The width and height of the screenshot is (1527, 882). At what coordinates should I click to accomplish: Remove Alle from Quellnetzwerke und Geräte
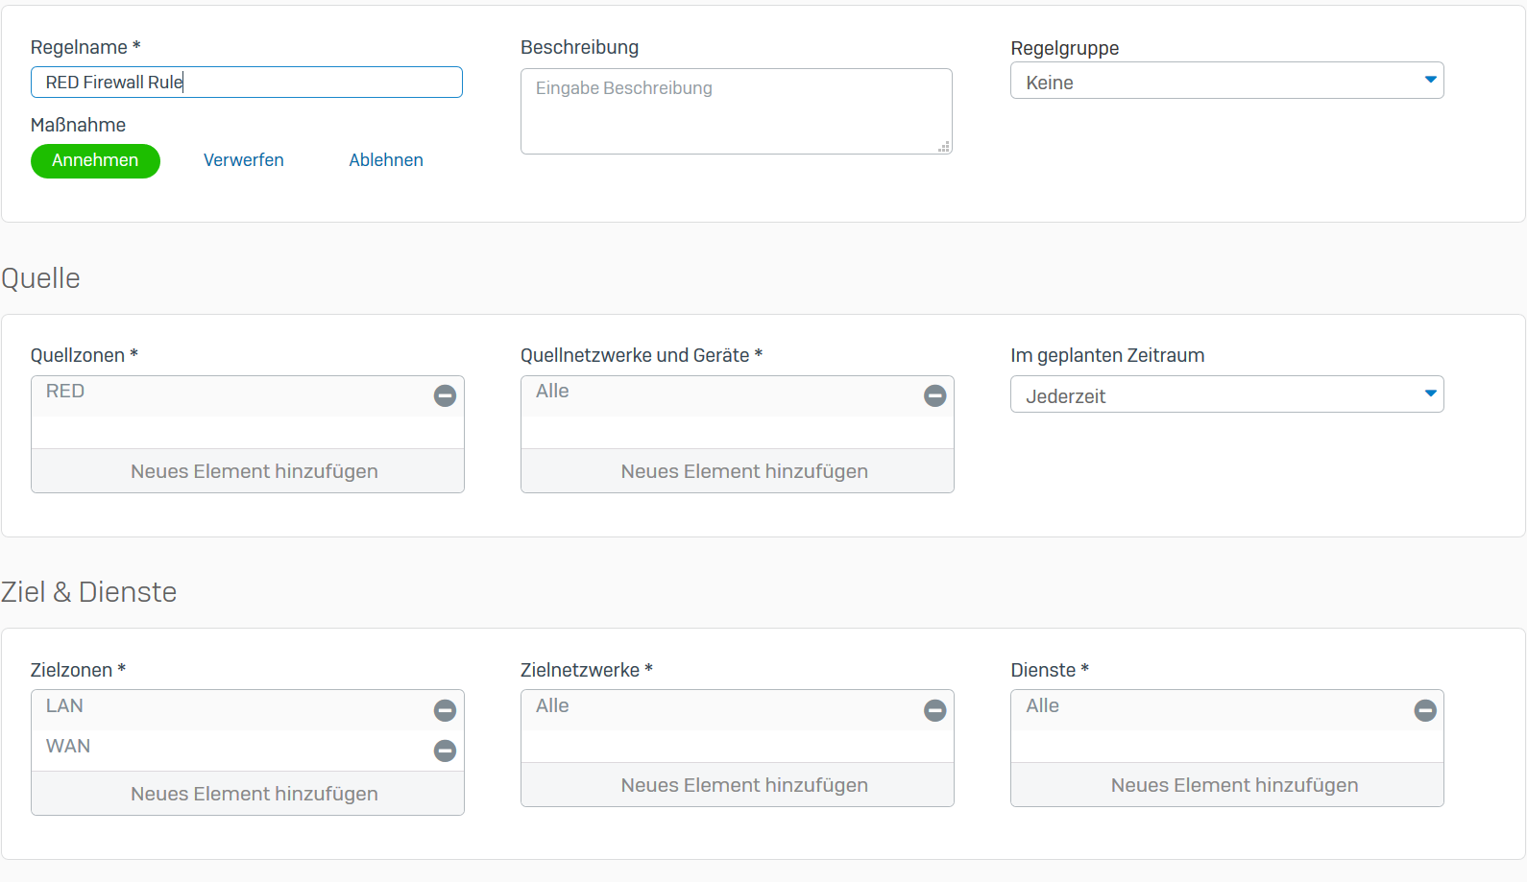click(934, 395)
